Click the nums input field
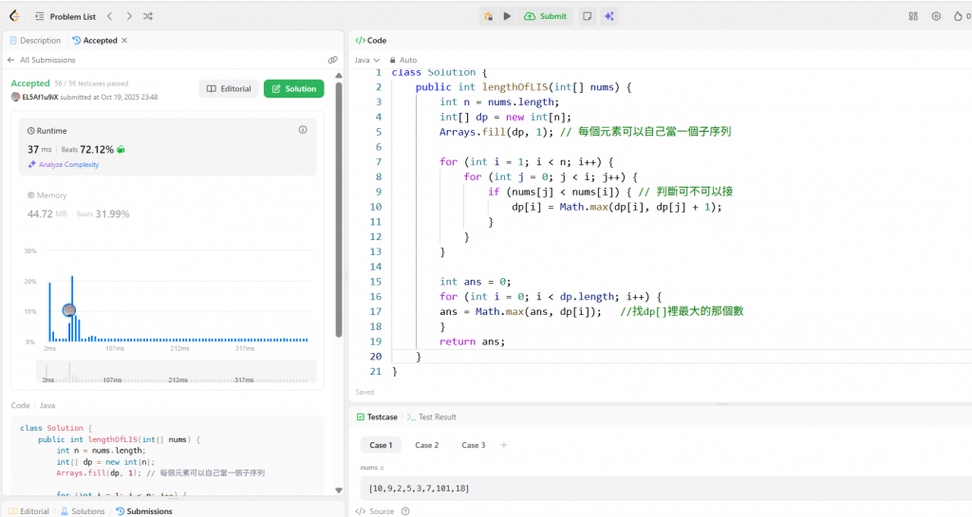The width and height of the screenshot is (972, 517). (665, 489)
